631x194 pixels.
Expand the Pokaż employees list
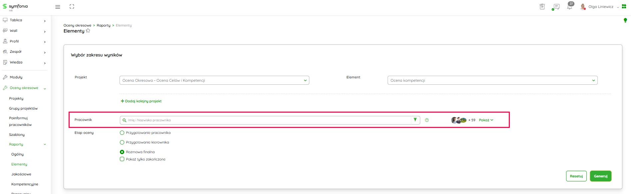pos(486,120)
